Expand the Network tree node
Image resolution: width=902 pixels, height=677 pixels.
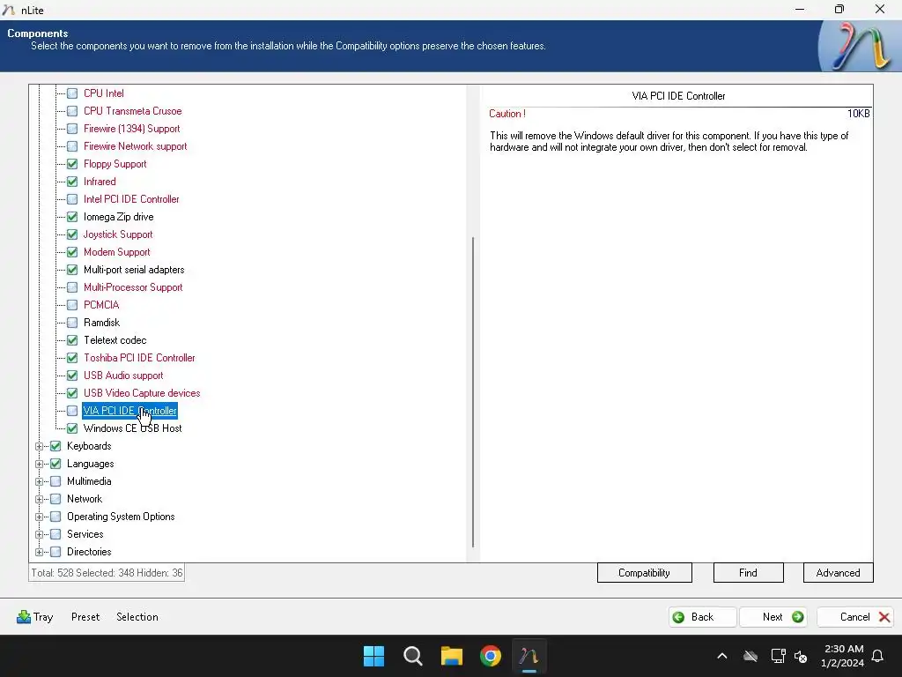point(39,499)
